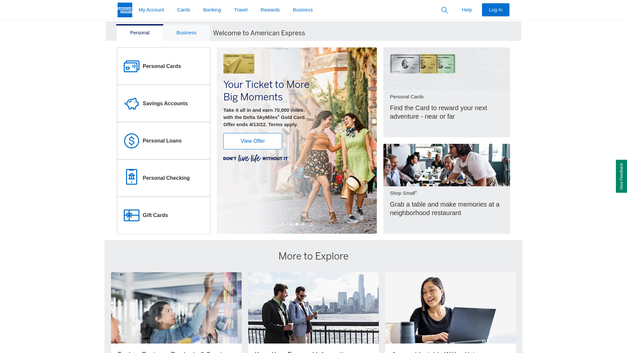Click the 'Your Ticket to More Big Moments' headline

(266, 91)
